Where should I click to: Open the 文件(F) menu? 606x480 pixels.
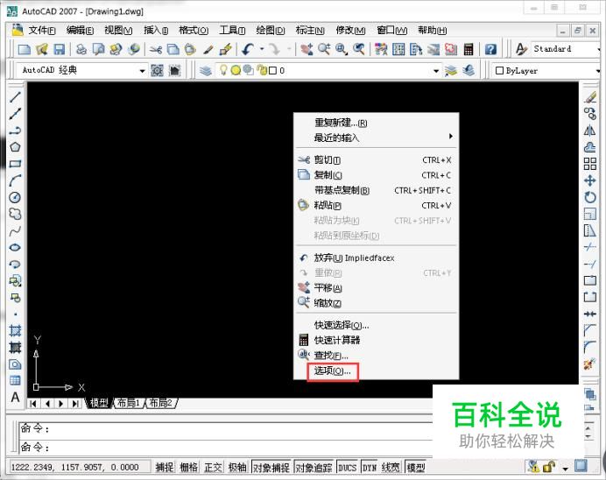[42, 30]
